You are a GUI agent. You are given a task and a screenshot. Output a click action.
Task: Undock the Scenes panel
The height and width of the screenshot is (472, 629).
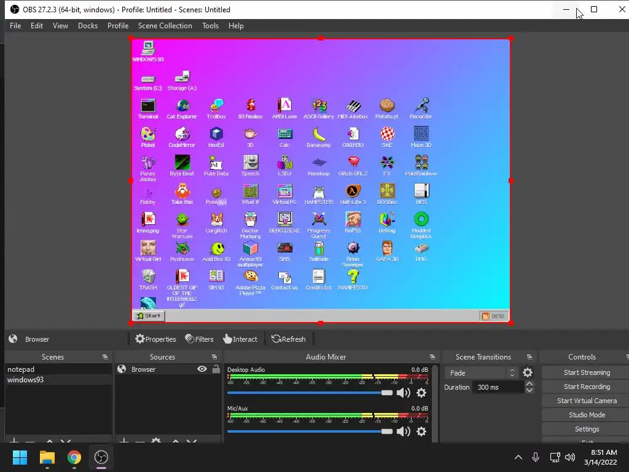(105, 357)
